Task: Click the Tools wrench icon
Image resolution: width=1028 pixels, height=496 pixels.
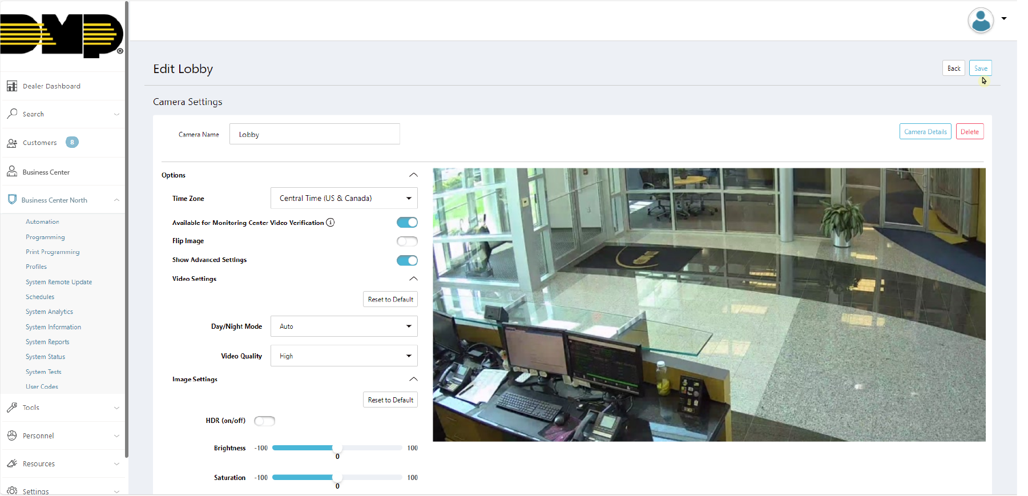Action: (x=12, y=408)
